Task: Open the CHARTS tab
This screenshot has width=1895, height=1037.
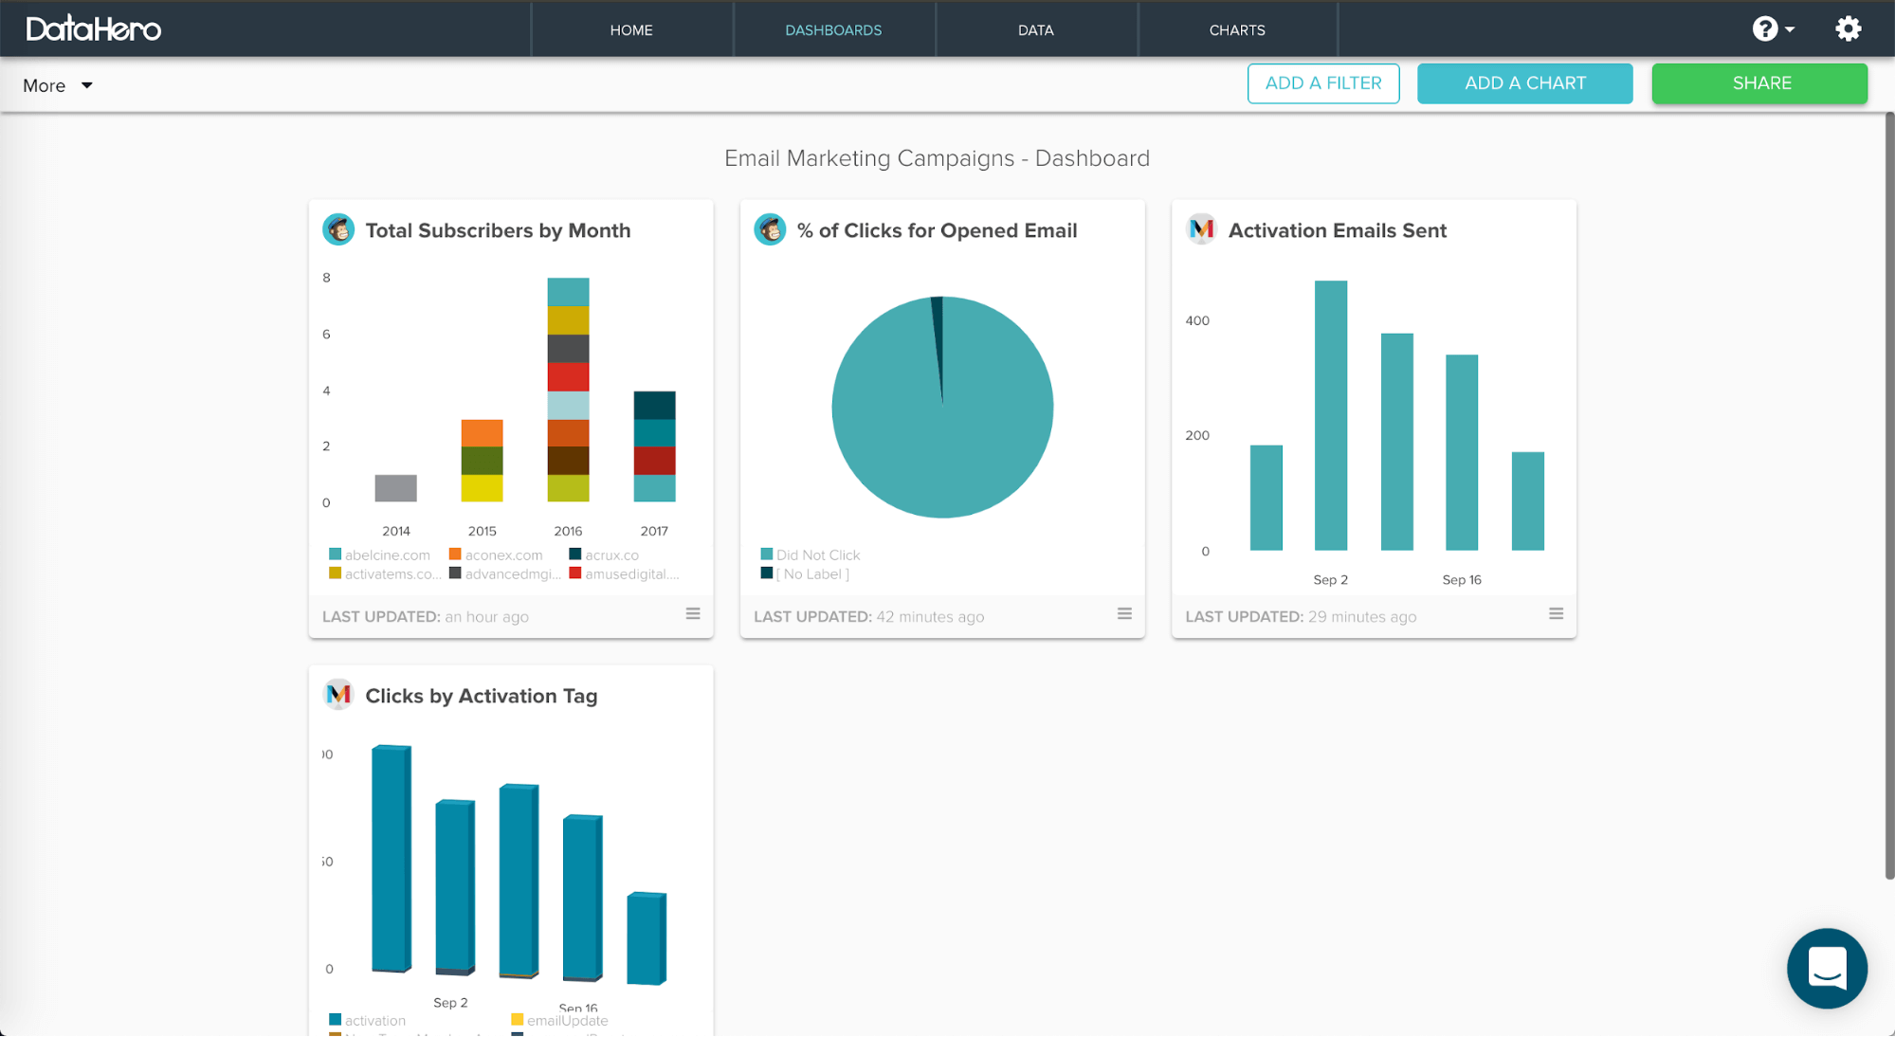Action: [1237, 29]
